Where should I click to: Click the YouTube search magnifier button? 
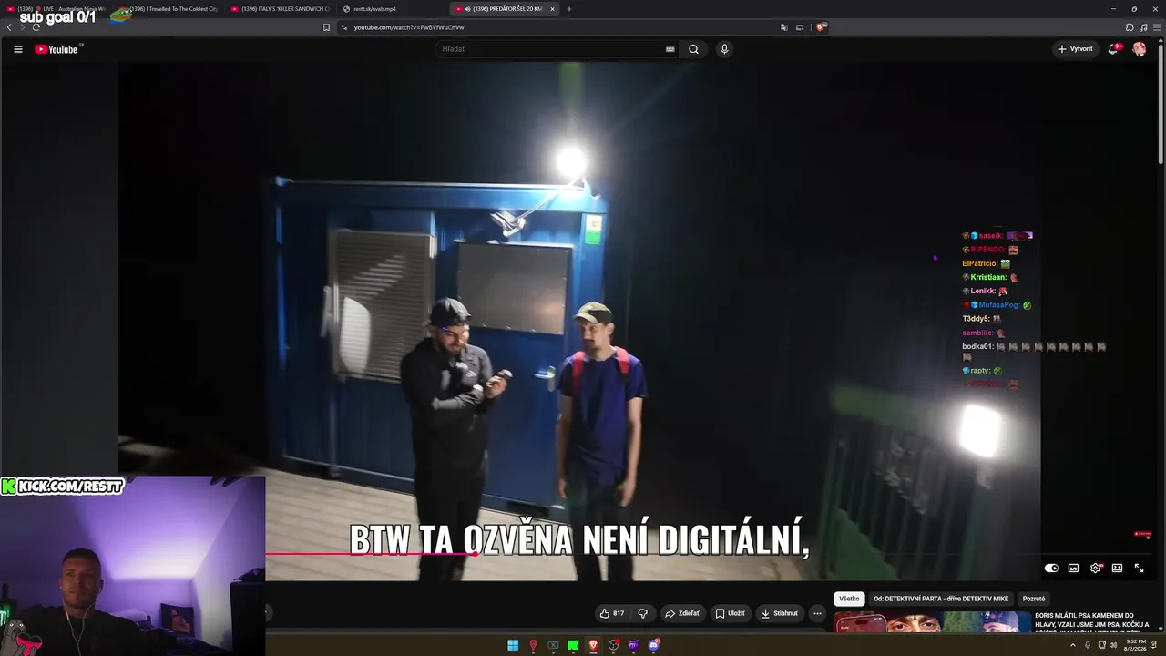click(693, 49)
